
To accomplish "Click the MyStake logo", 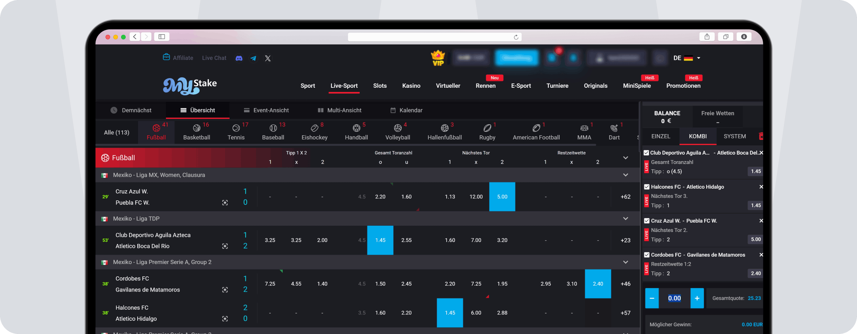I will (x=190, y=86).
